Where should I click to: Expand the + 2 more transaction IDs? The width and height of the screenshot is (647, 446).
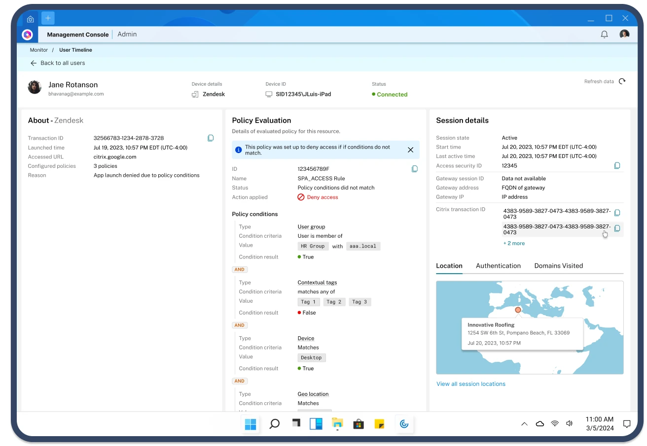(514, 243)
